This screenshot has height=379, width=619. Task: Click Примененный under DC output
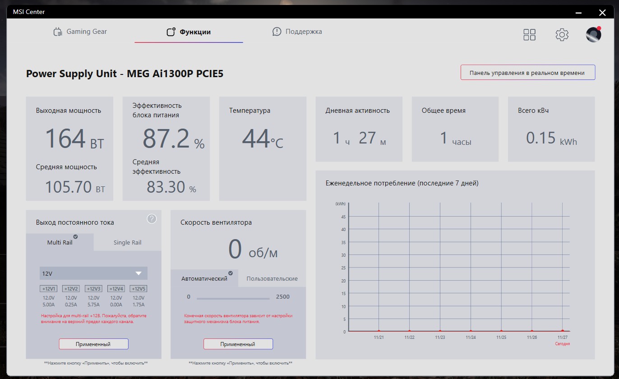(x=93, y=344)
